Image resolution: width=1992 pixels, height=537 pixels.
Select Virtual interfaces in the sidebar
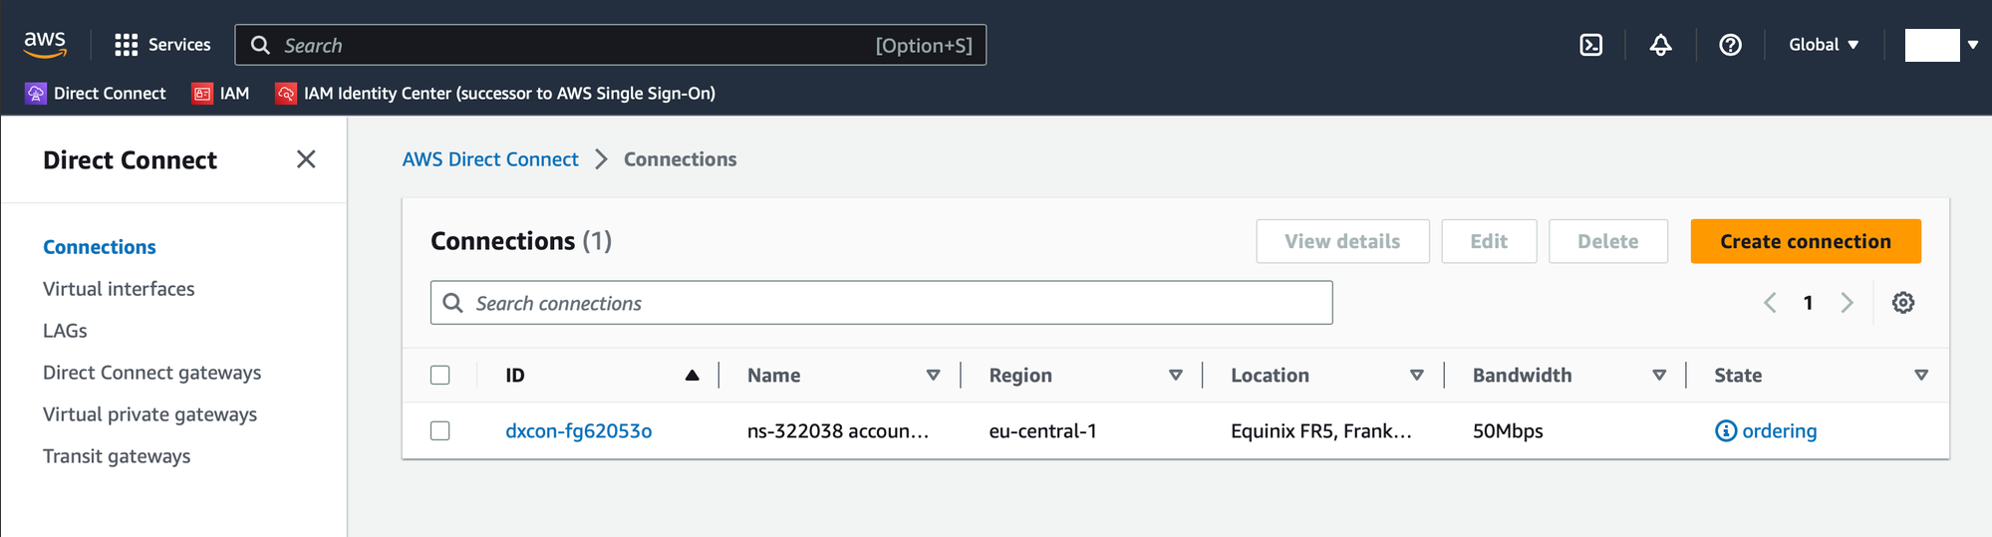[119, 289]
